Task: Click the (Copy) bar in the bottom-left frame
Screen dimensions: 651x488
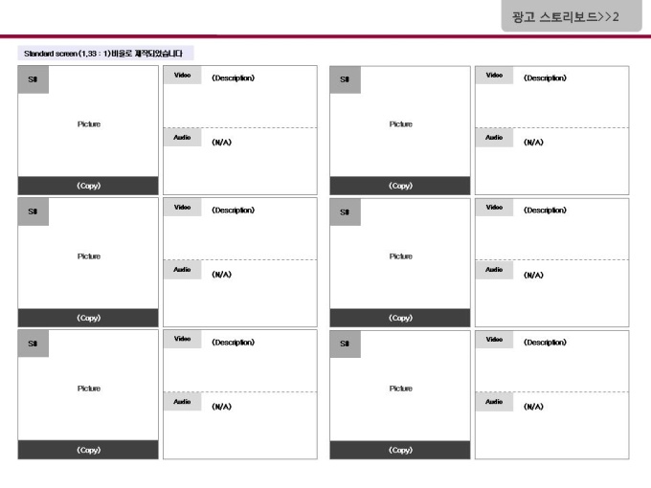Action: (x=88, y=450)
